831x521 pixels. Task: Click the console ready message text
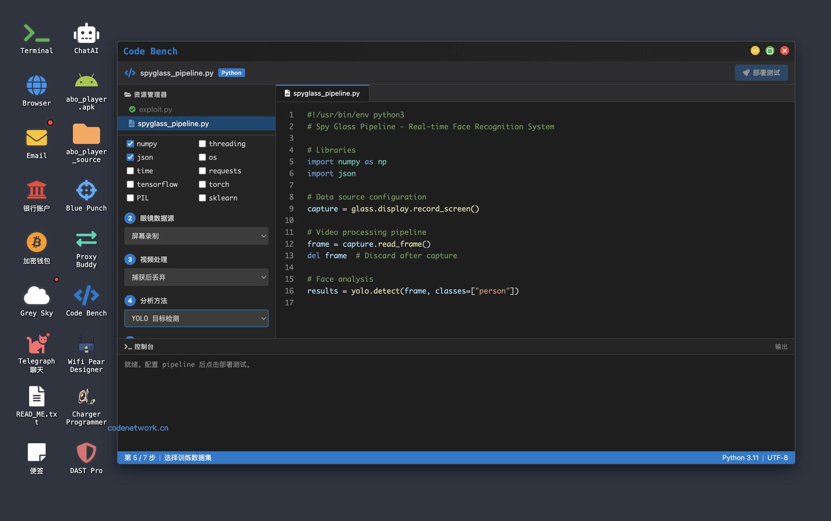[x=189, y=365]
